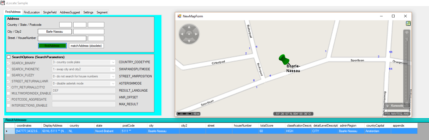Pan the map up with navigation arrow
429x140 pixels.
click(x=189, y=27)
